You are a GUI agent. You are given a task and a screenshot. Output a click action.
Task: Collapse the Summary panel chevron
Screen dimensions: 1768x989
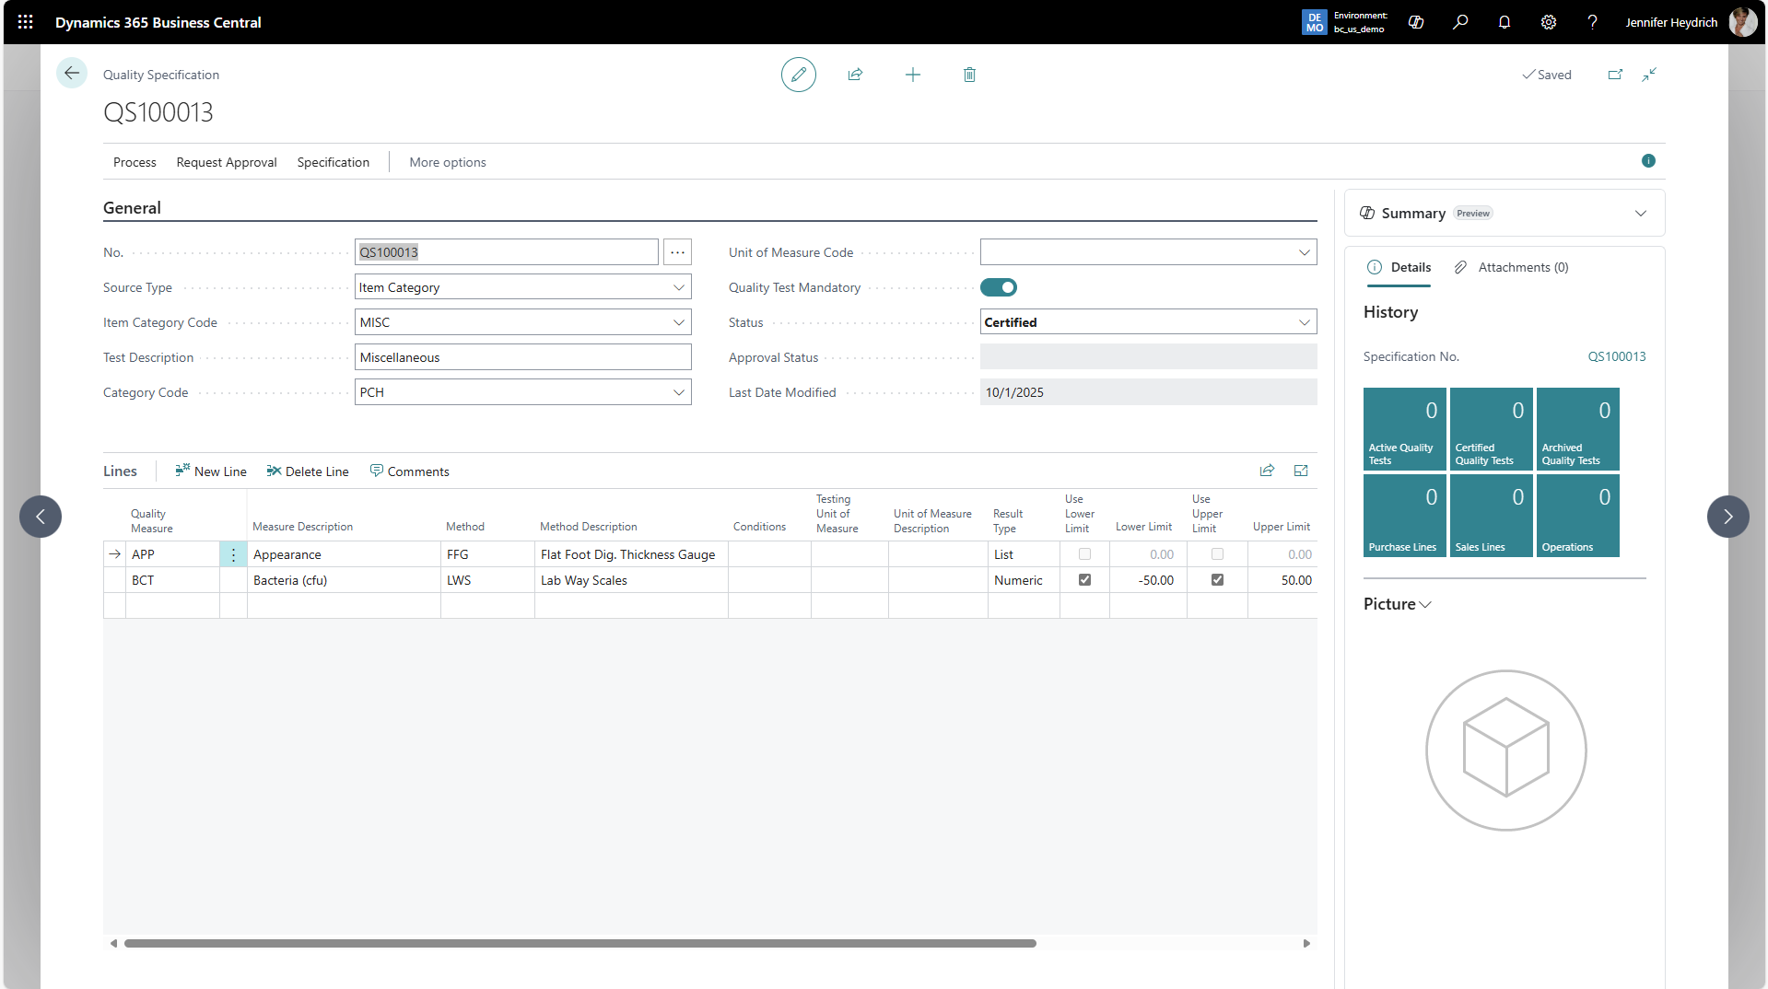click(1640, 214)
